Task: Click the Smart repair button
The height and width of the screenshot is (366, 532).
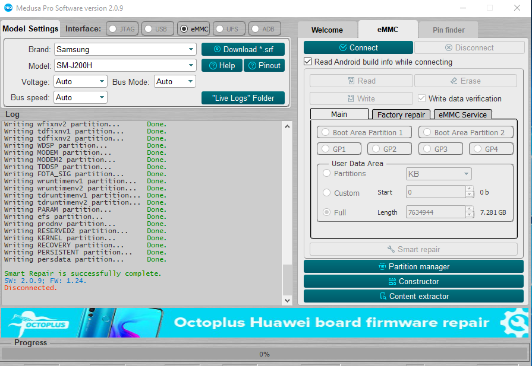Action: point(414,249)
